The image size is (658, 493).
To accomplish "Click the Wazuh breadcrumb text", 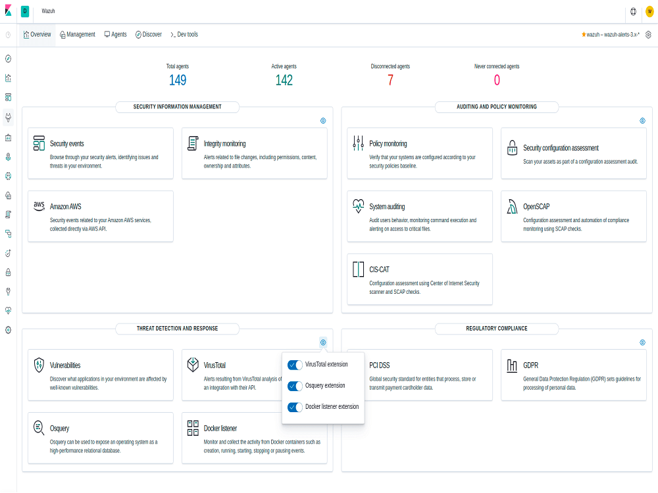I will coord(48,11).
